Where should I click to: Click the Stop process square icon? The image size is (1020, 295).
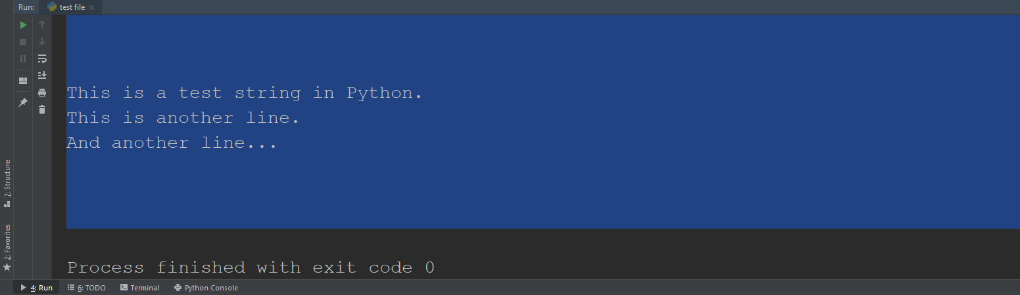23,42
